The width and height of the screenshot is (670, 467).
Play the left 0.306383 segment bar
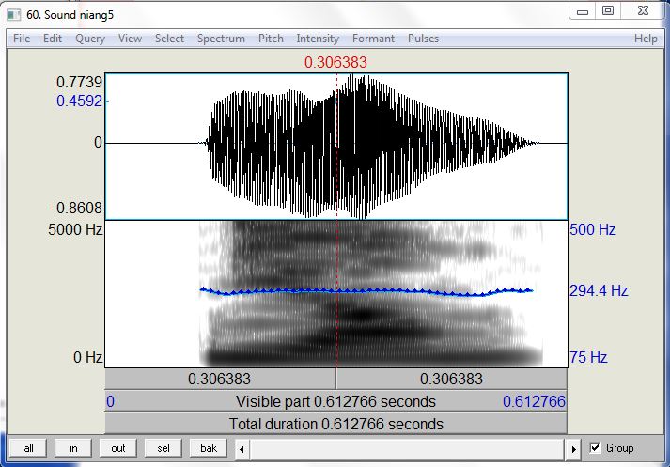tap(220, 379)
